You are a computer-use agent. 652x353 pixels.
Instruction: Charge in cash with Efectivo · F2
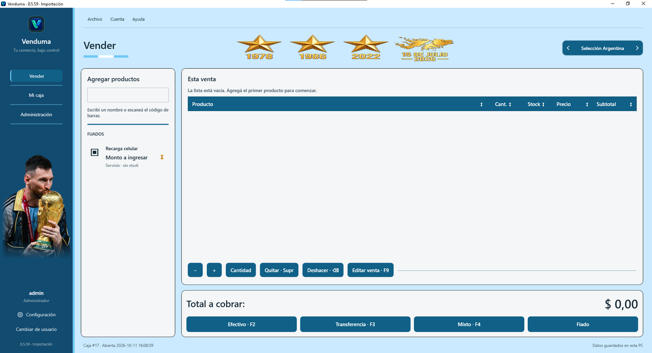pos(241,324)
